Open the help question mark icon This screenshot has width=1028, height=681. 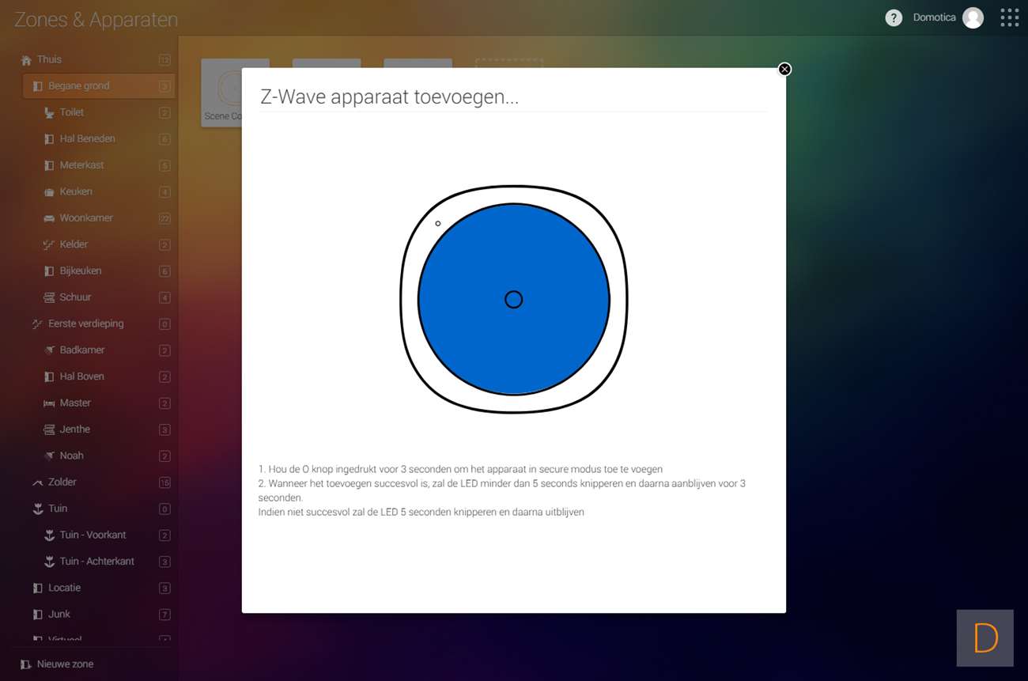(894, 18)
